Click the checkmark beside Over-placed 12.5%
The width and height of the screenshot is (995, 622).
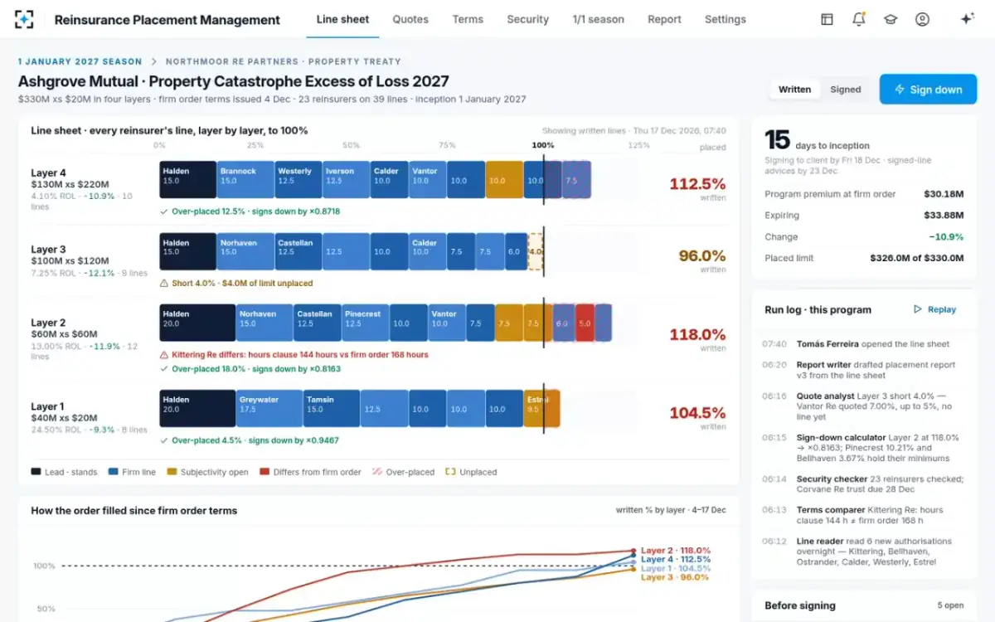click(164, 211)
